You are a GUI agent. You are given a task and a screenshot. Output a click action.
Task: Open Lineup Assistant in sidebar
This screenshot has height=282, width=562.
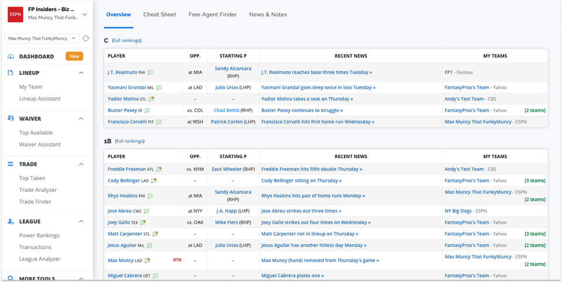click(x=40, y=98)
